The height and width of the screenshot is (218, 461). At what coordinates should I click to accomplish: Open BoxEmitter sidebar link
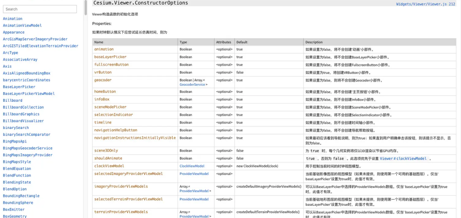click(14, 210)
